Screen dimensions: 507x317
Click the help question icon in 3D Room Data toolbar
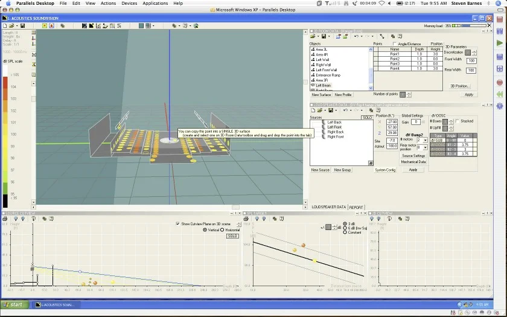click(400, 36)
